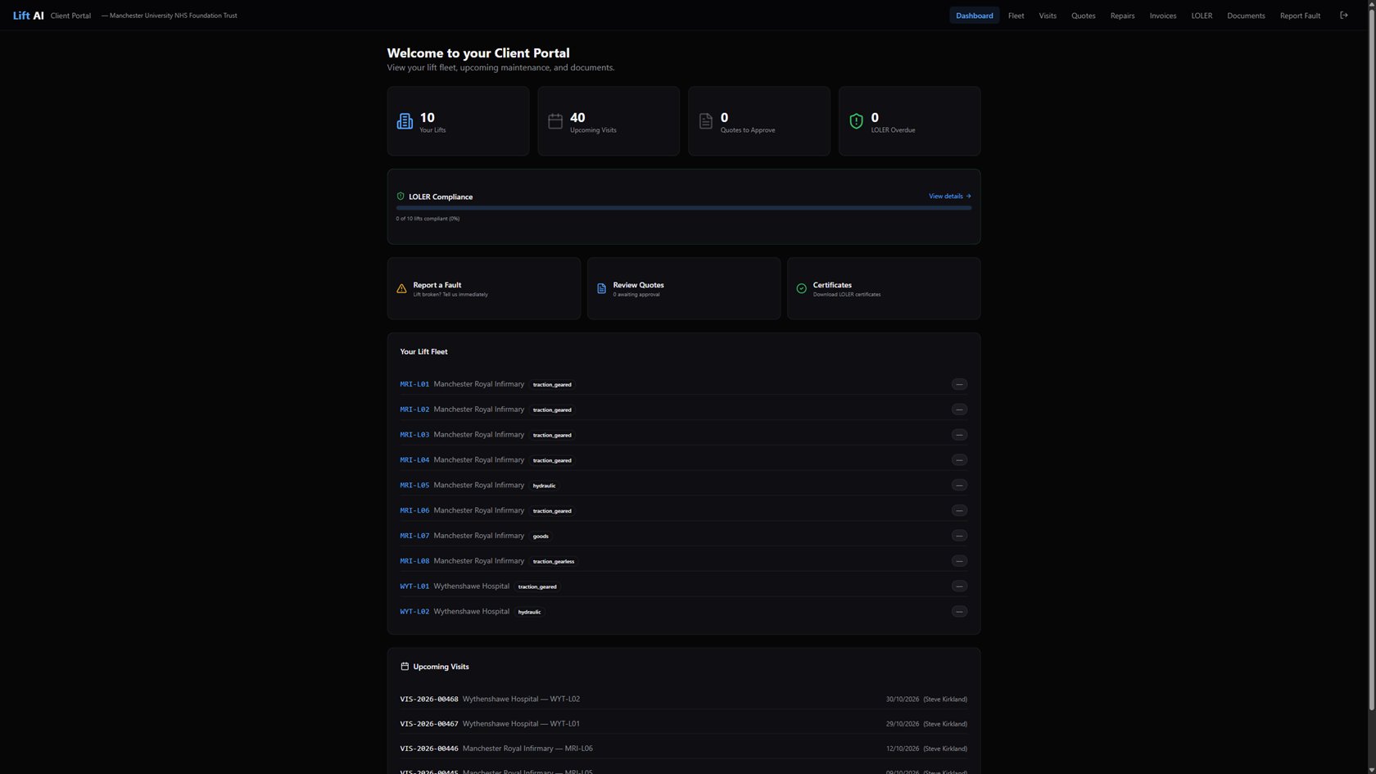Click the 0 of 10 lifts compliant text
This screenshot has width=1376, height=774.
(428, 219)
